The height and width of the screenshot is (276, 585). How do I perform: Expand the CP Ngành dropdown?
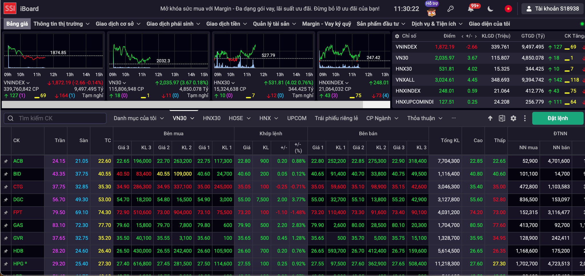[382, 118]
